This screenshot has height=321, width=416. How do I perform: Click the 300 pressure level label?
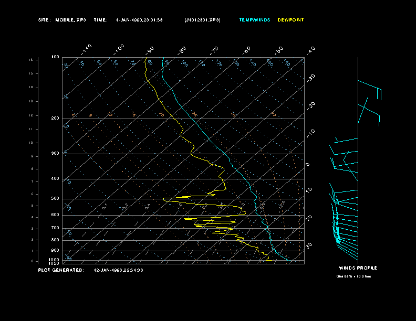point(55,154)
